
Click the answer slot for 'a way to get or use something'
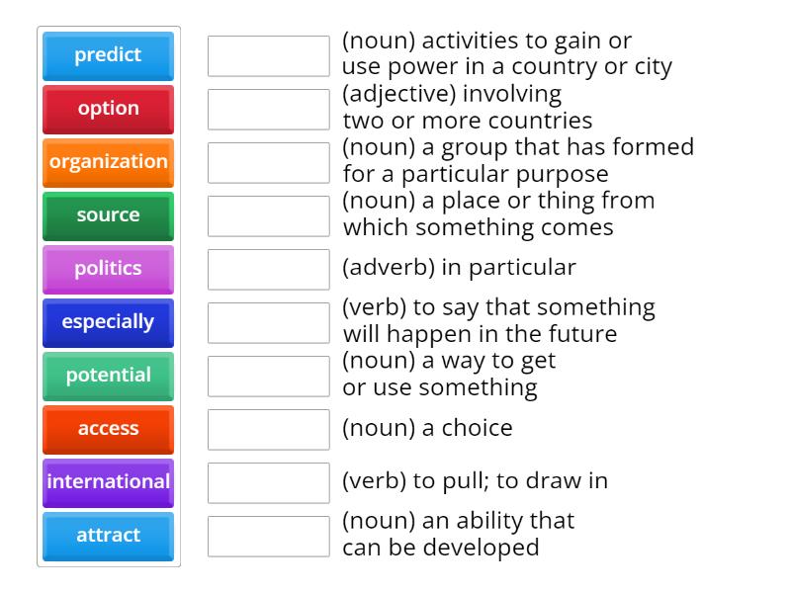click(268, 377)
